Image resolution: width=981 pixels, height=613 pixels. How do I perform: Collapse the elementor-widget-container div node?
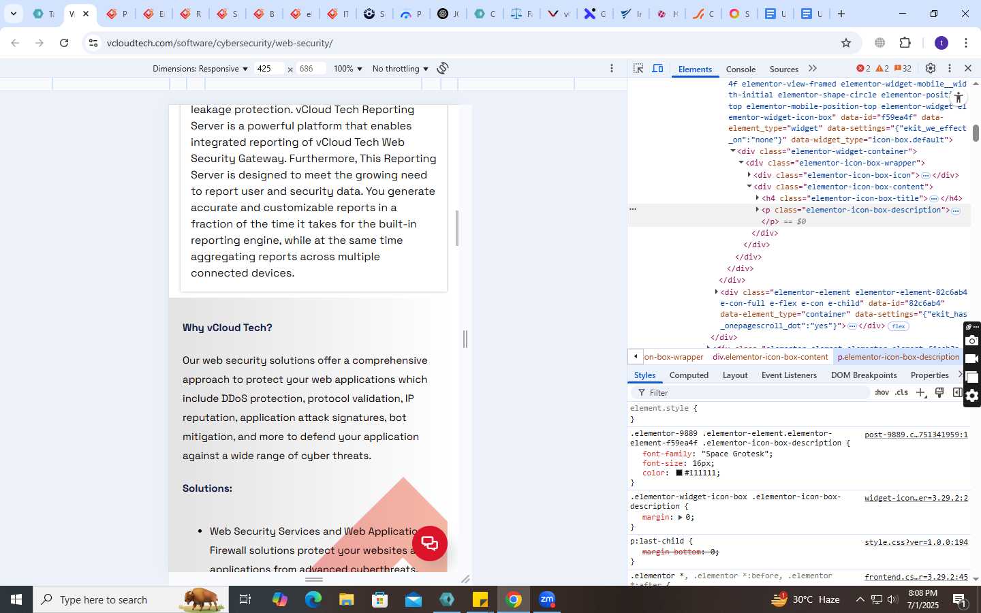(x=733, y=151)
